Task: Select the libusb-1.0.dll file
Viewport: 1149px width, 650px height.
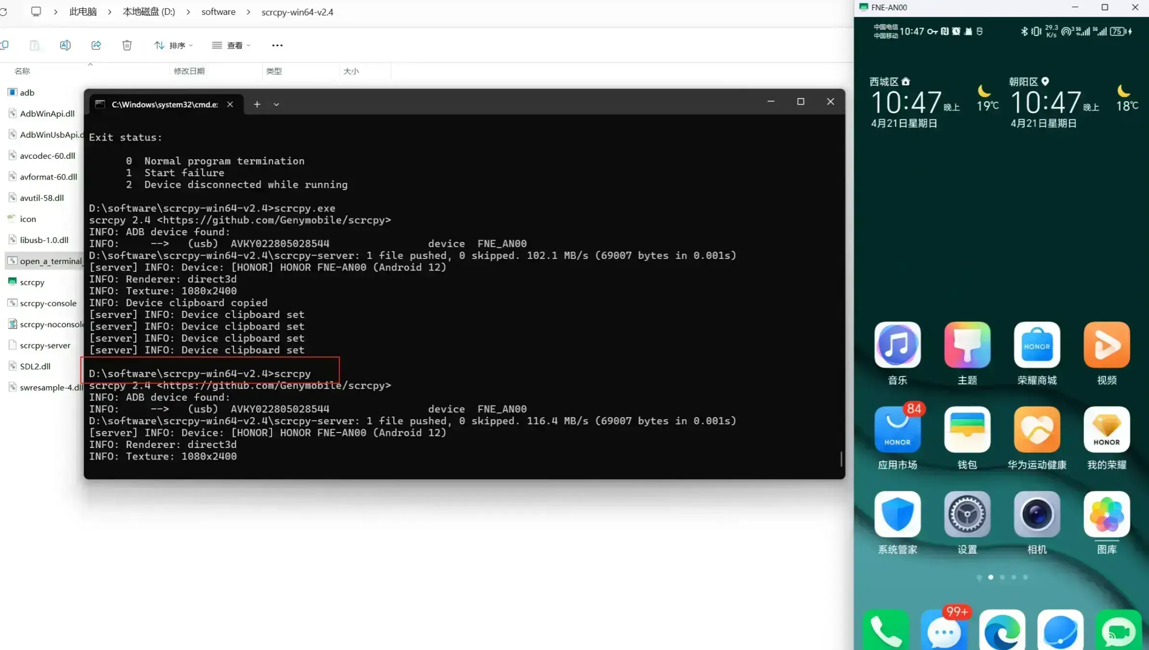Action: tap(44, 240)
